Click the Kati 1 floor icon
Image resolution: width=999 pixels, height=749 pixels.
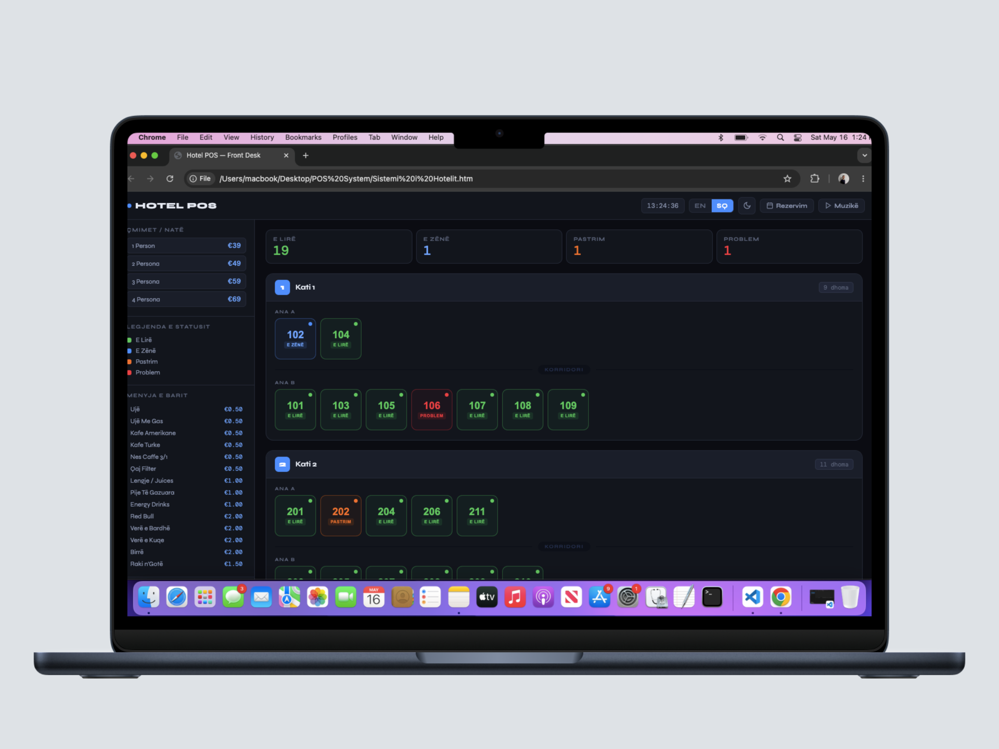pos(282,287)
